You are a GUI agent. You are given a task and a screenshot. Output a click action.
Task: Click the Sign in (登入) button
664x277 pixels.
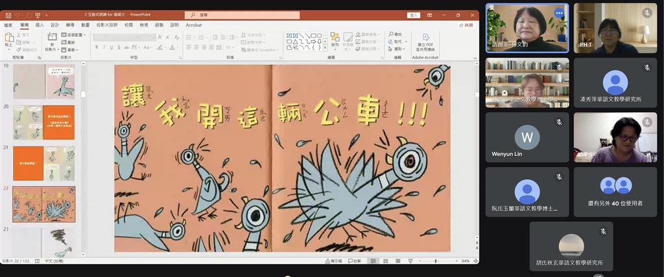pyautogui.click(x=414, y=16)
